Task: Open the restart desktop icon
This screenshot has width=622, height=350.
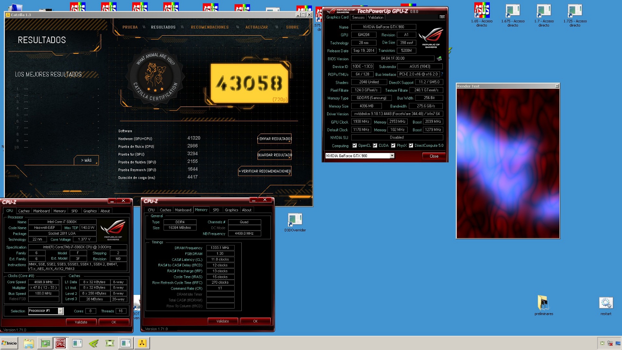Action: point(606,306)
